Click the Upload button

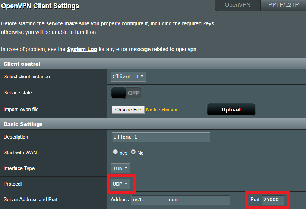(231, 110)
